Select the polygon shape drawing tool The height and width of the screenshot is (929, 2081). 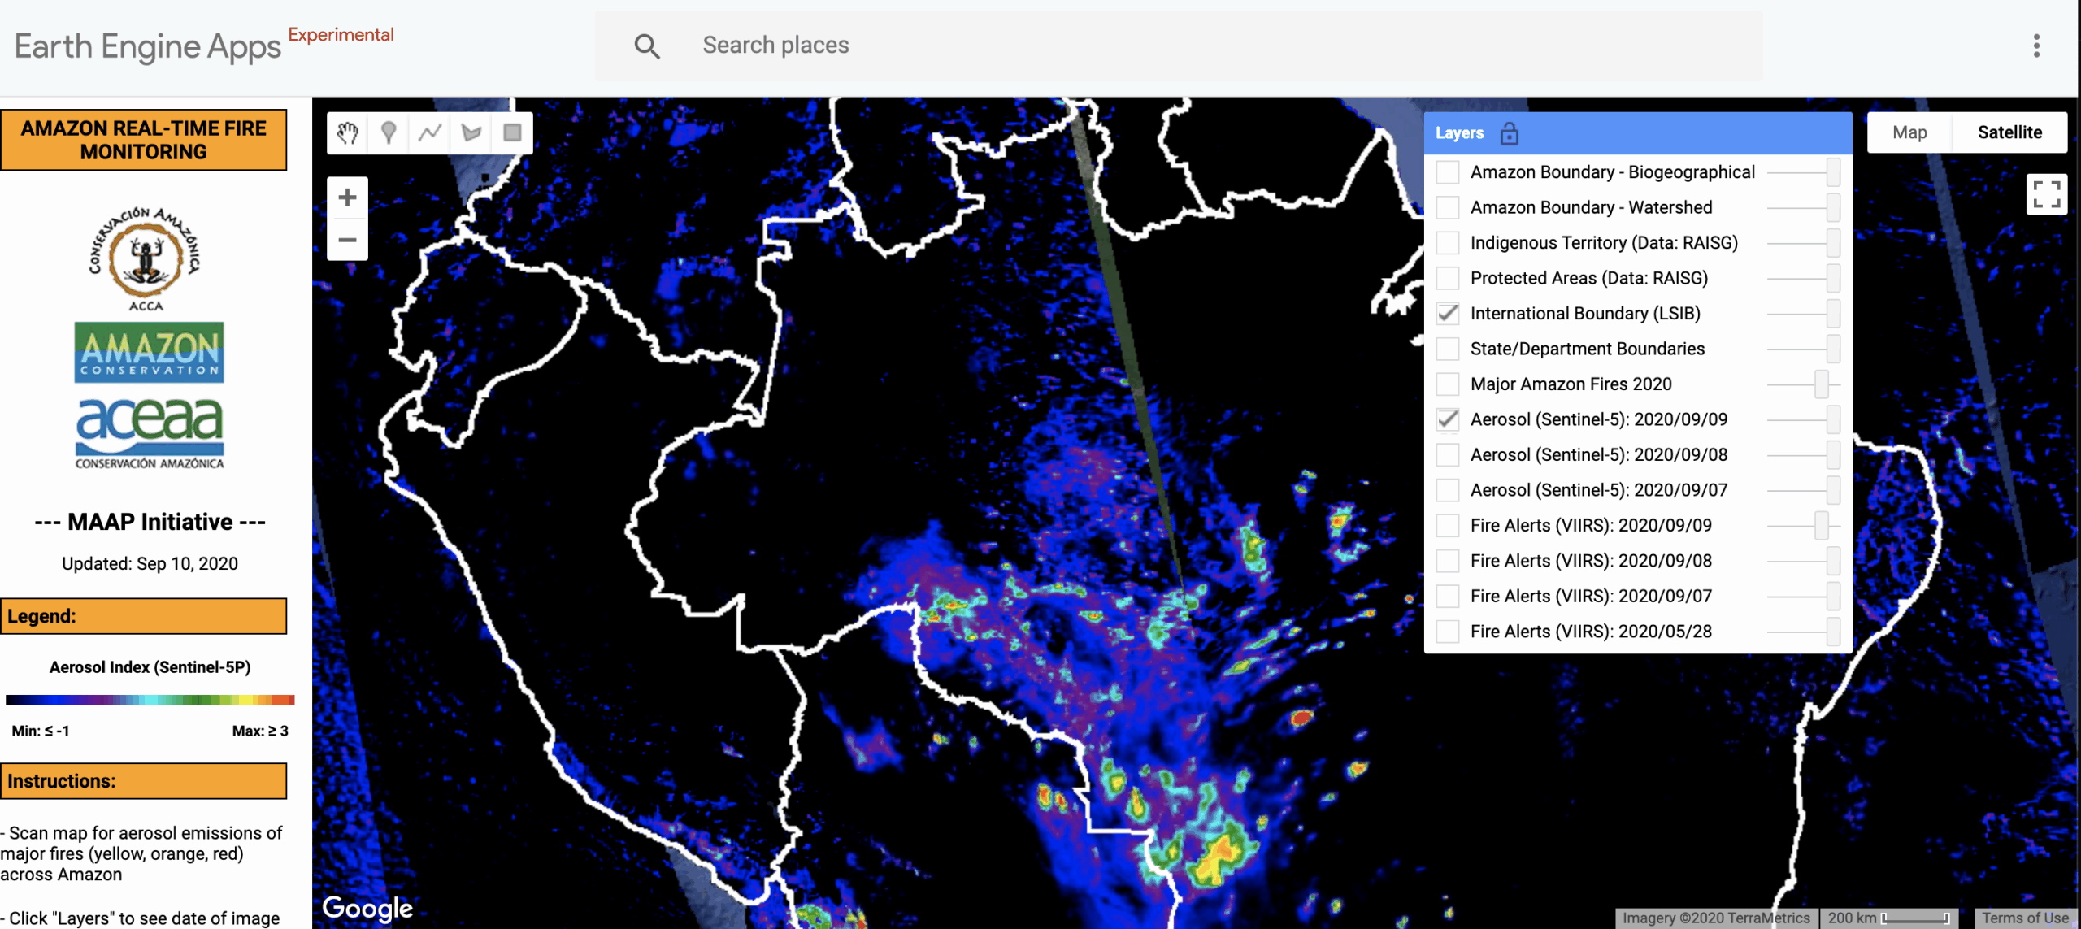[471, 132]
